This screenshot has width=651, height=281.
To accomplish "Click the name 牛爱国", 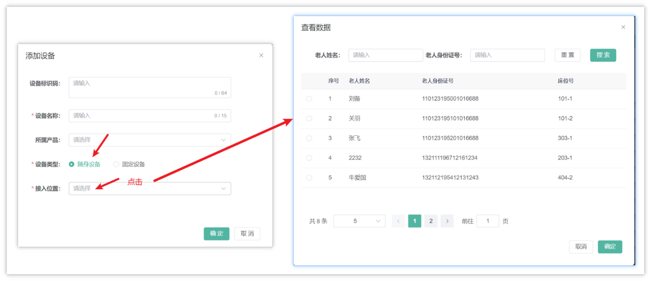I will pos(357,178).
